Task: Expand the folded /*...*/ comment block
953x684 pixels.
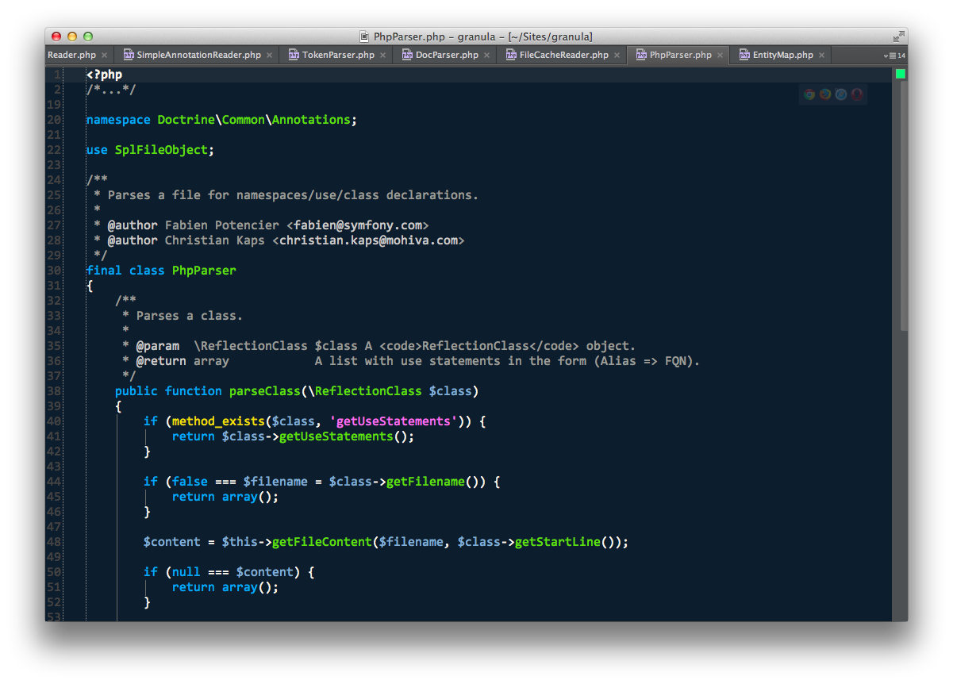Action: tap(111, 90)
